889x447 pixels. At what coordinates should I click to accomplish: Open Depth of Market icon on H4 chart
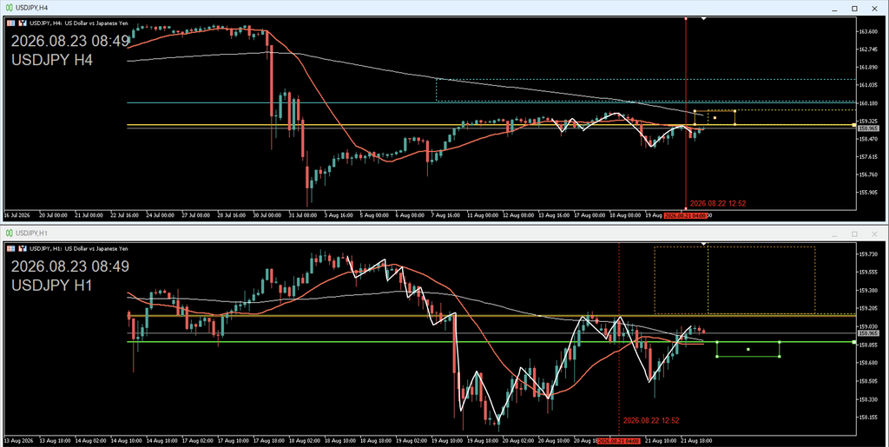pos(23,23)
